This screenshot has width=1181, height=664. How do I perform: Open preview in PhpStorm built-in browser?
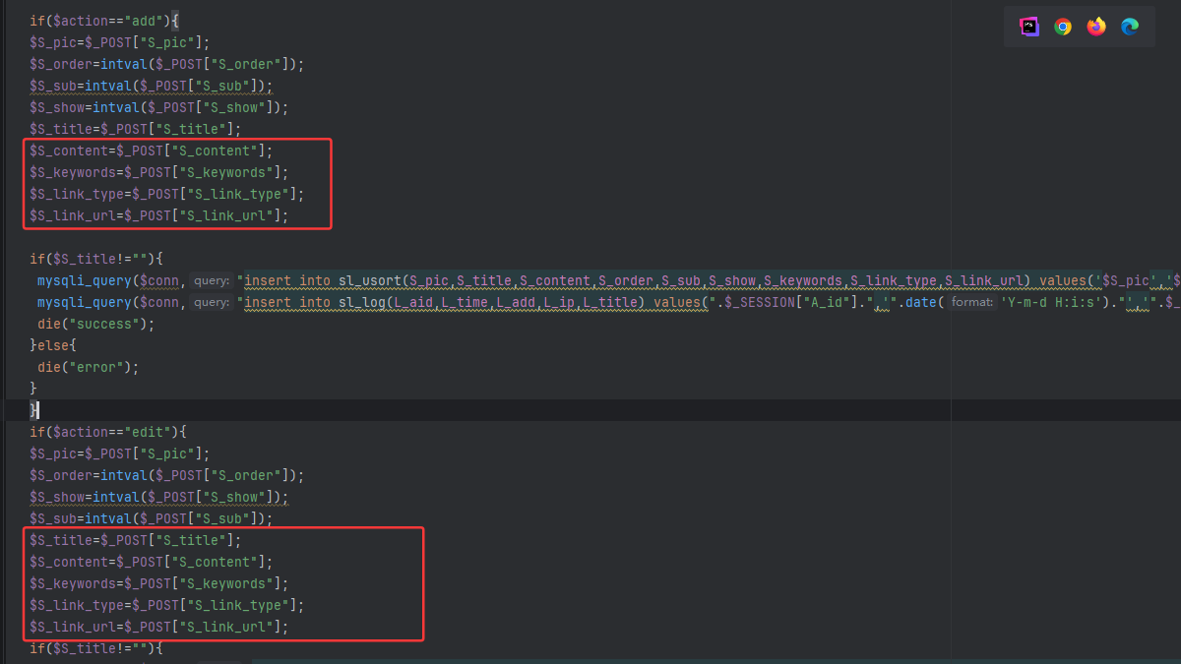coord(1029,27)
